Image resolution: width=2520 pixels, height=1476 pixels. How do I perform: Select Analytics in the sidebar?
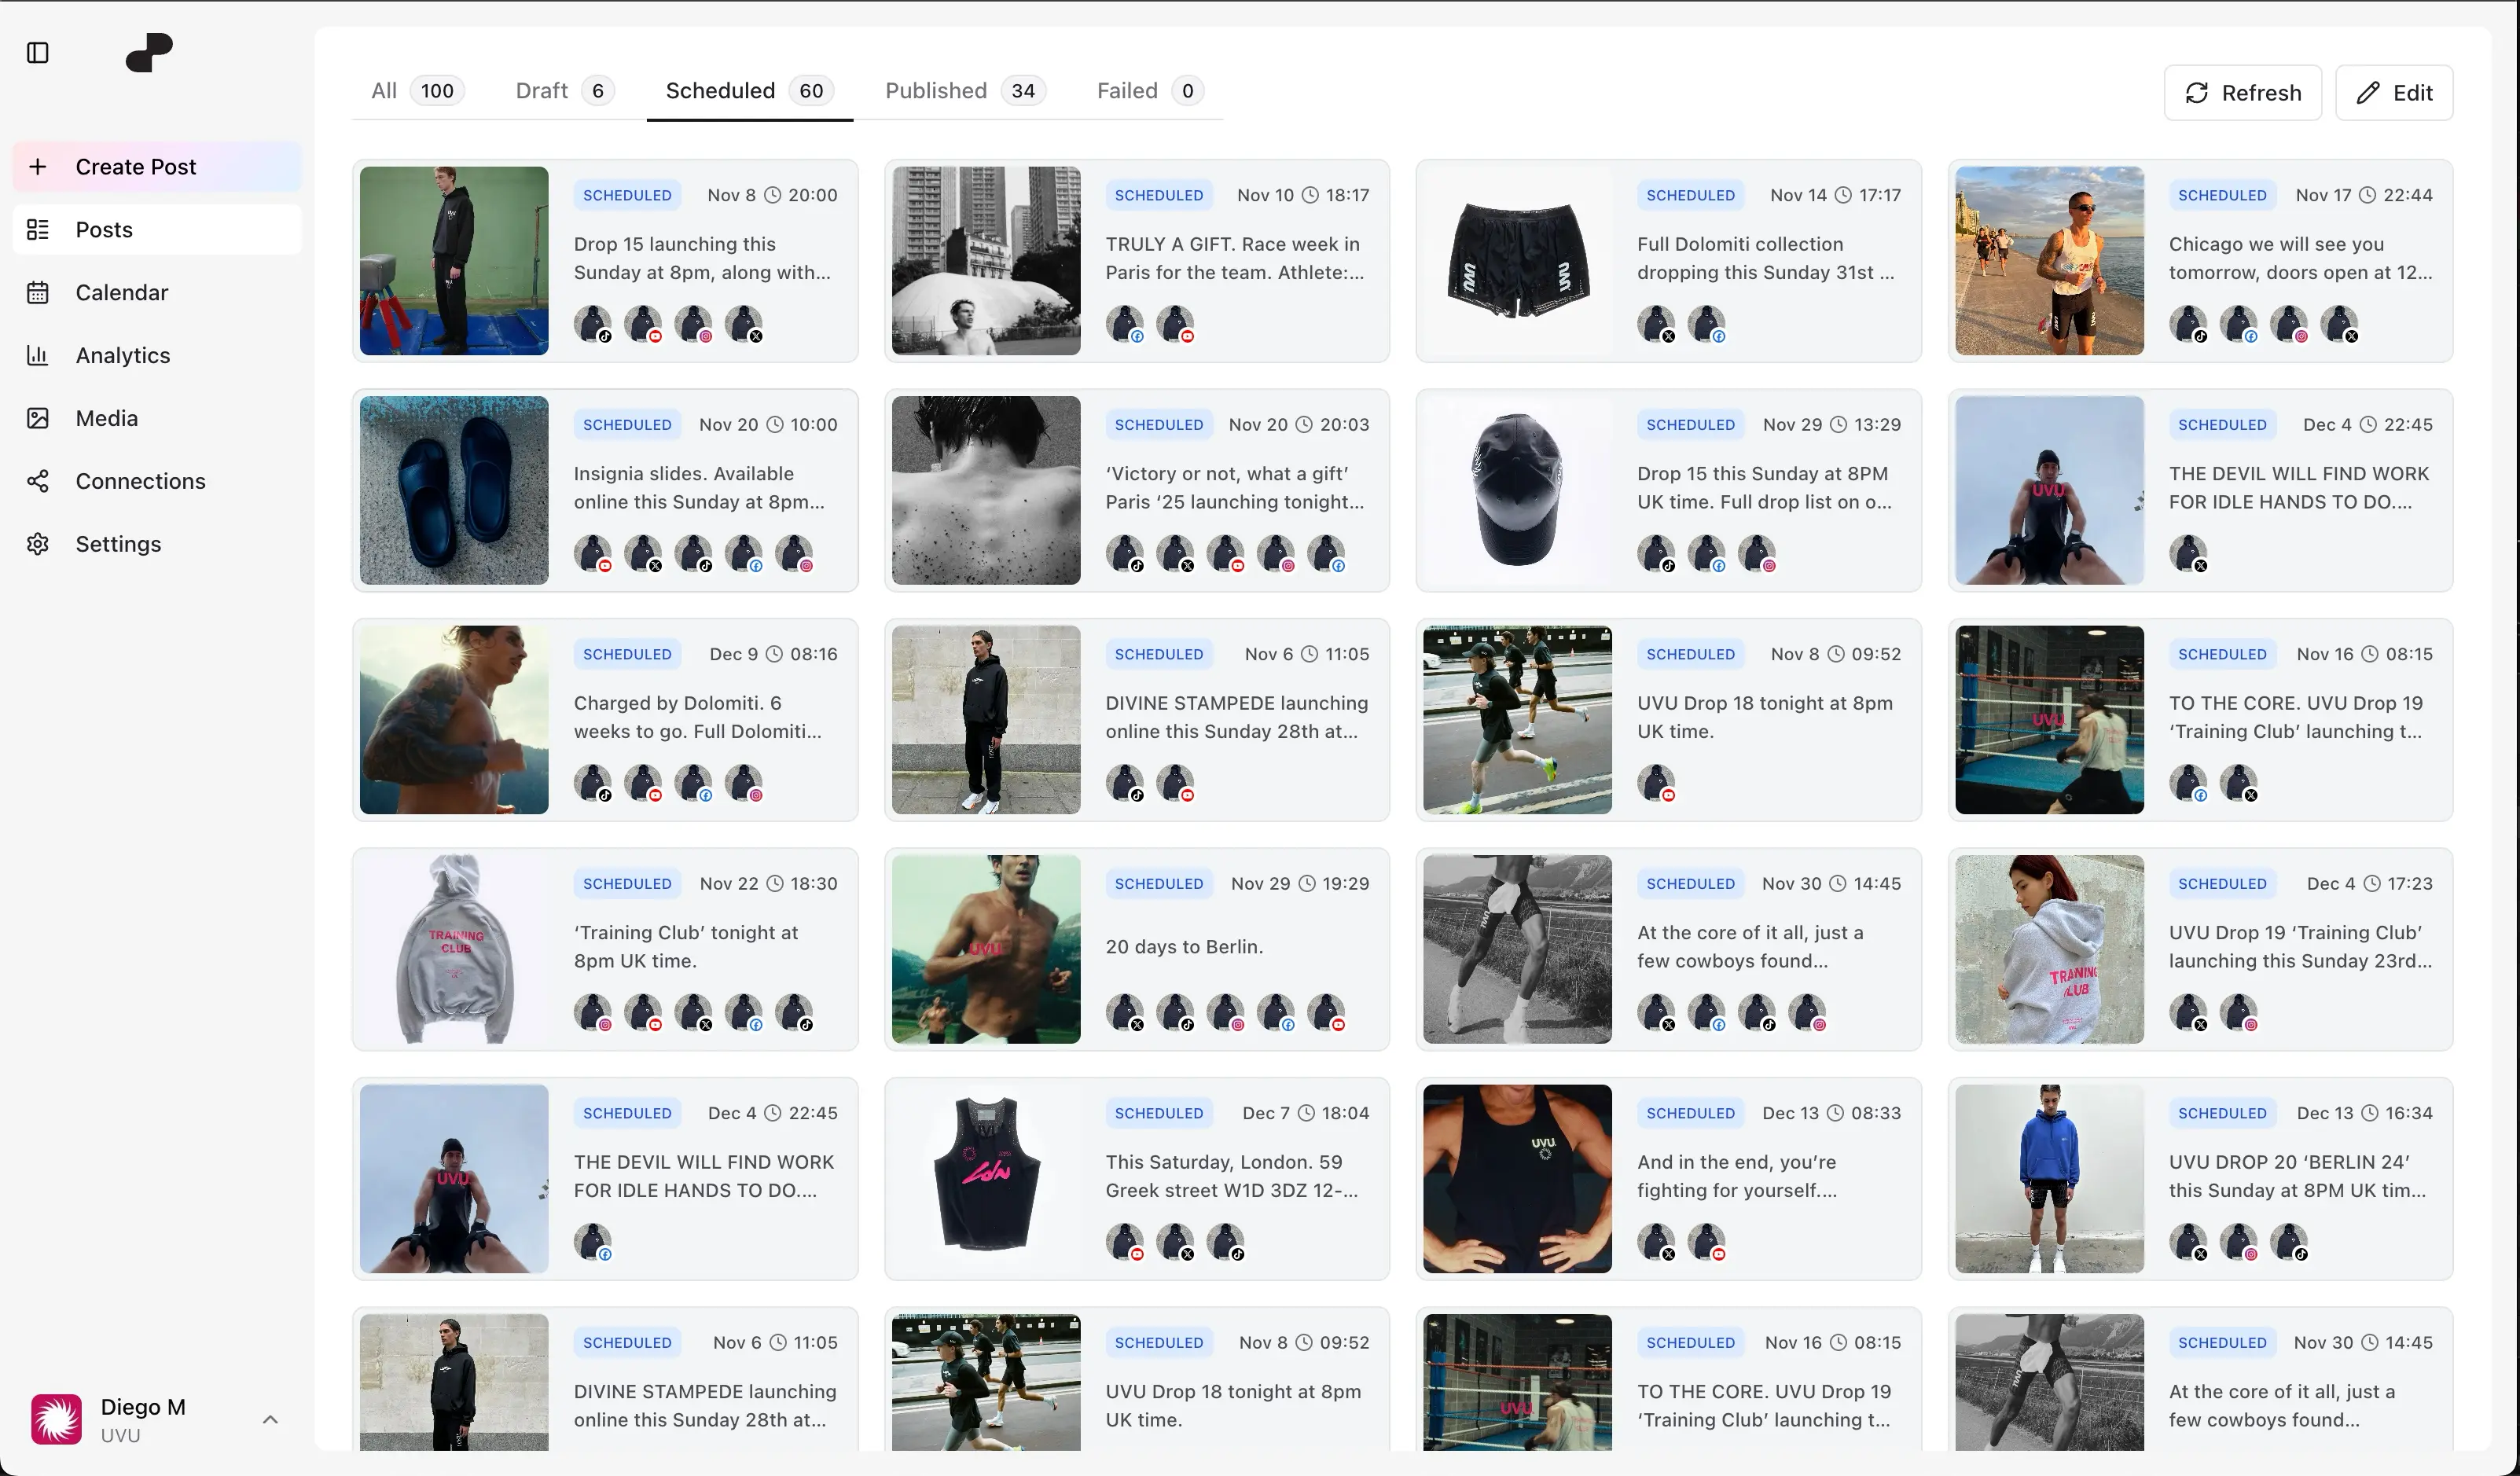click(122, 355)
